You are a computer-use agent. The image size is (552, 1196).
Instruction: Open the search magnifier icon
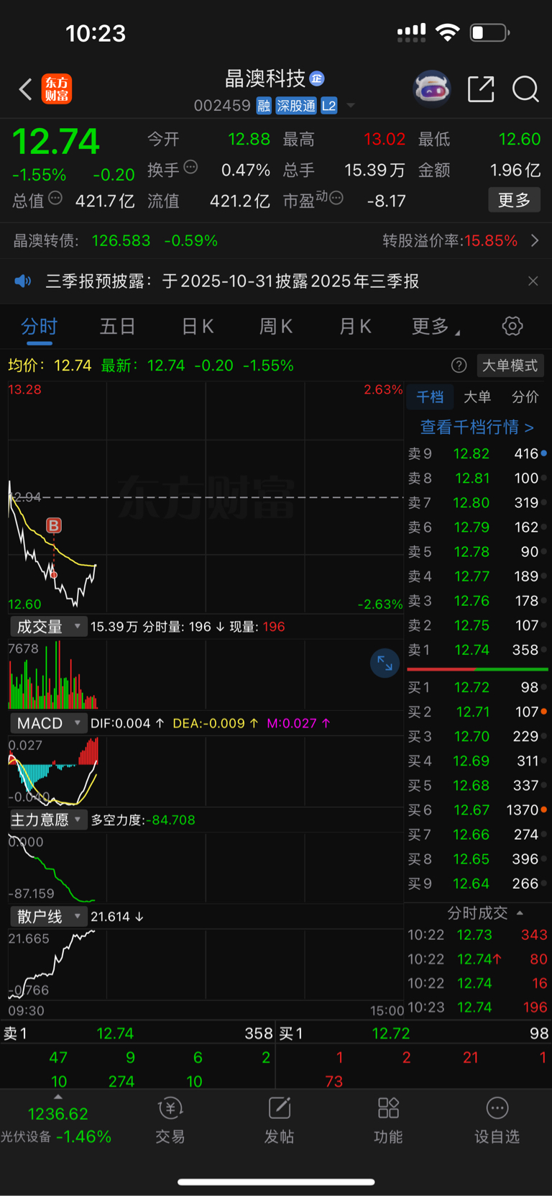[x=525, y=89]
